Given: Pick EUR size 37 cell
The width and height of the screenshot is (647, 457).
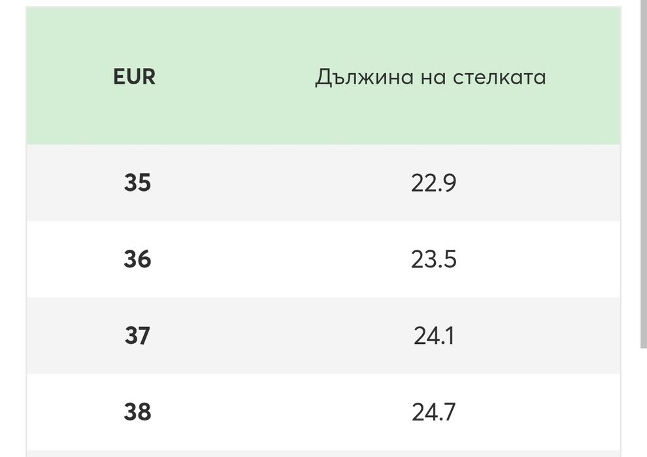Looking at the screenshot, I should 137,336.
